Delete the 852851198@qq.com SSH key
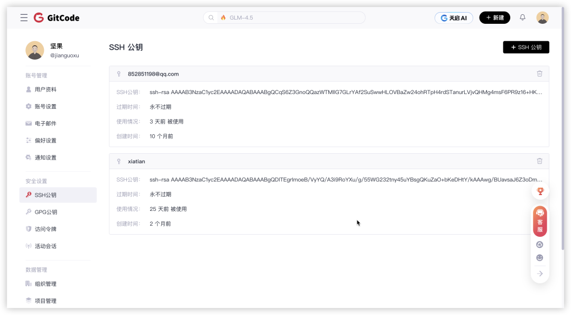 pyautogui.click(x=539, y=73)
